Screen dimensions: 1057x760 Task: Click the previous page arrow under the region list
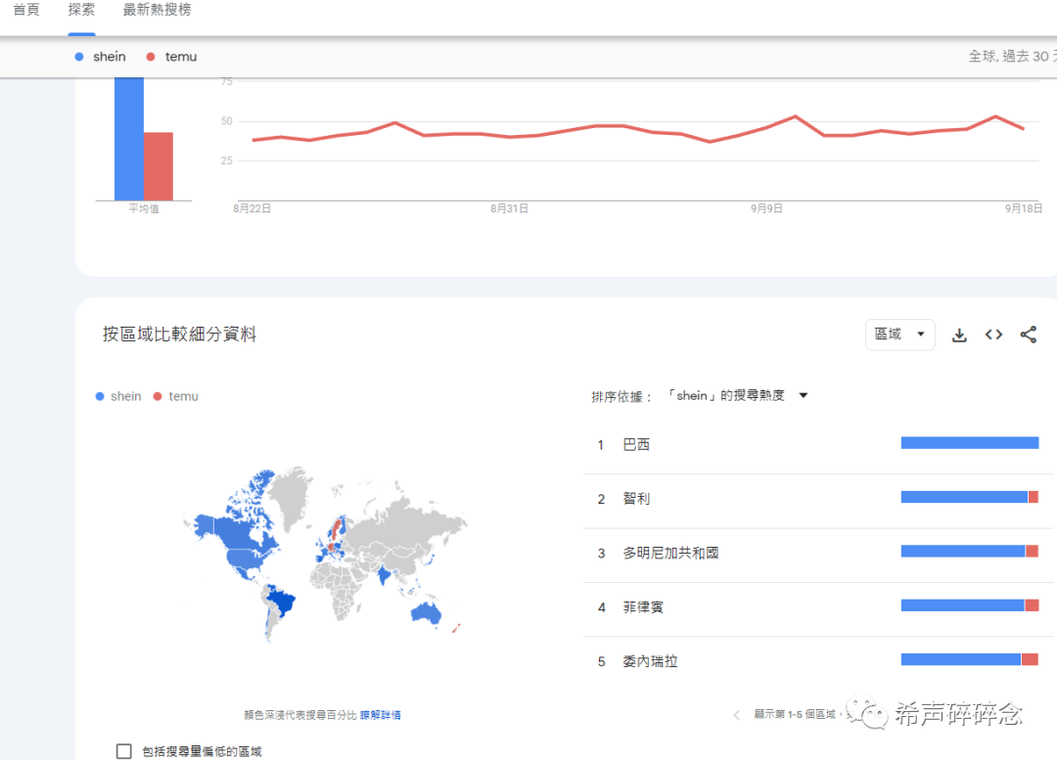point(737,715)
